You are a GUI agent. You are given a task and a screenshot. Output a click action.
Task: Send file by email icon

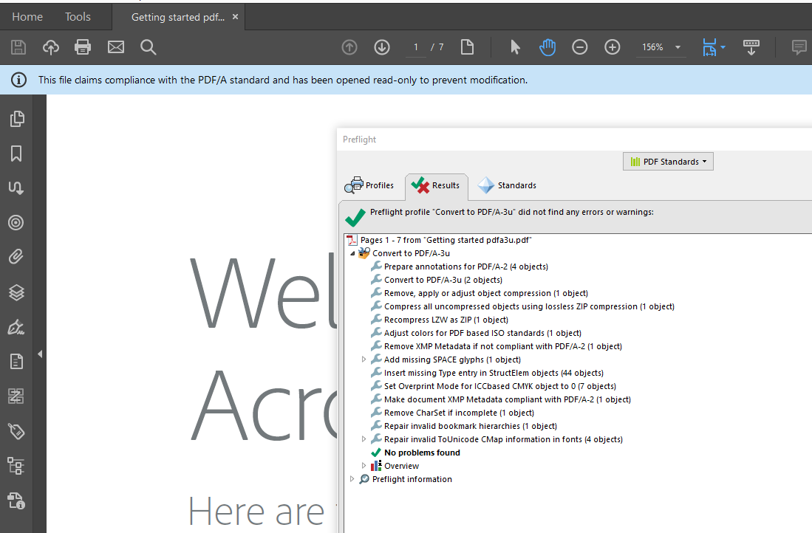tap(115, 47)
